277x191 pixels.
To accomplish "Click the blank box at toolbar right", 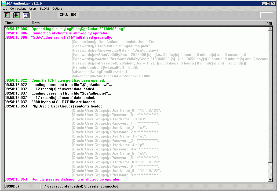I will click(267, 15).
